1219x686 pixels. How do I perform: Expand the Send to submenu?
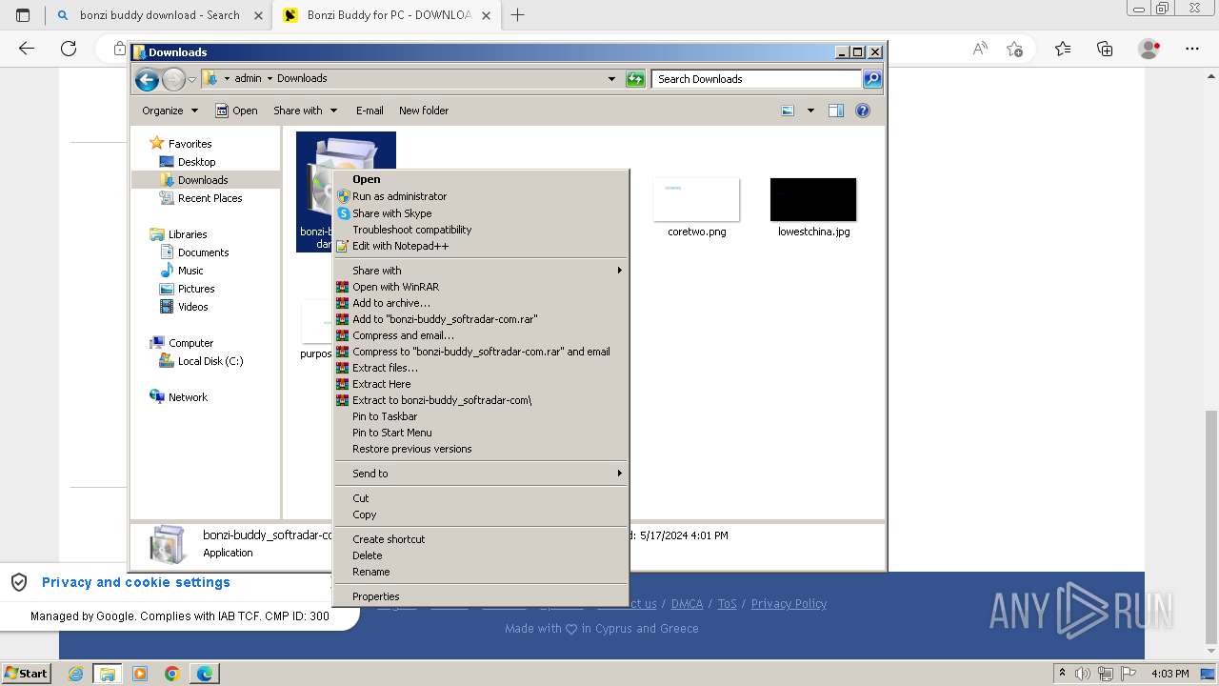480,474
